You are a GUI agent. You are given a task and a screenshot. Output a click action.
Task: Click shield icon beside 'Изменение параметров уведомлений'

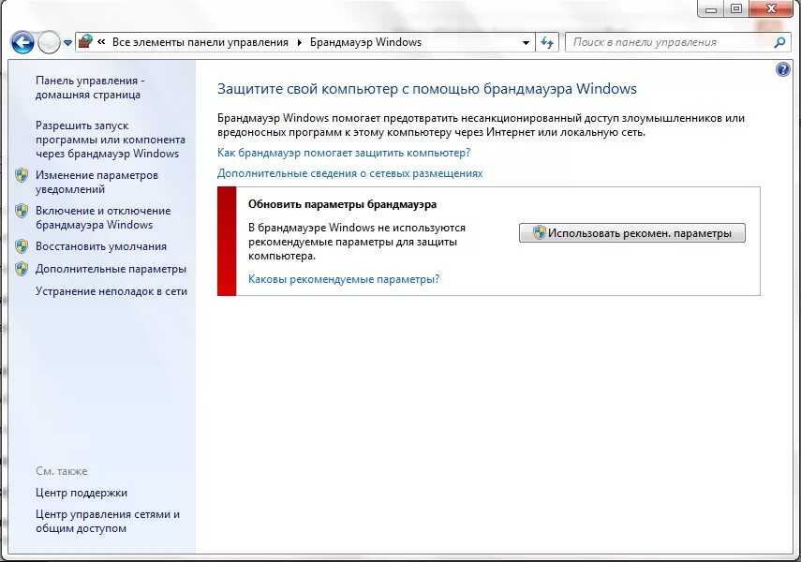[22, 175]
